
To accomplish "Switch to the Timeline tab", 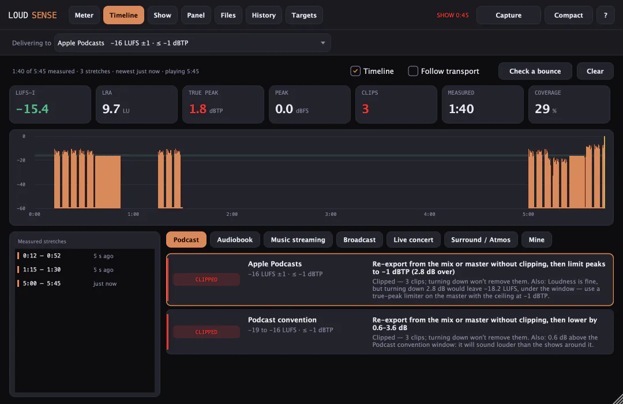I will pos(123,15).
